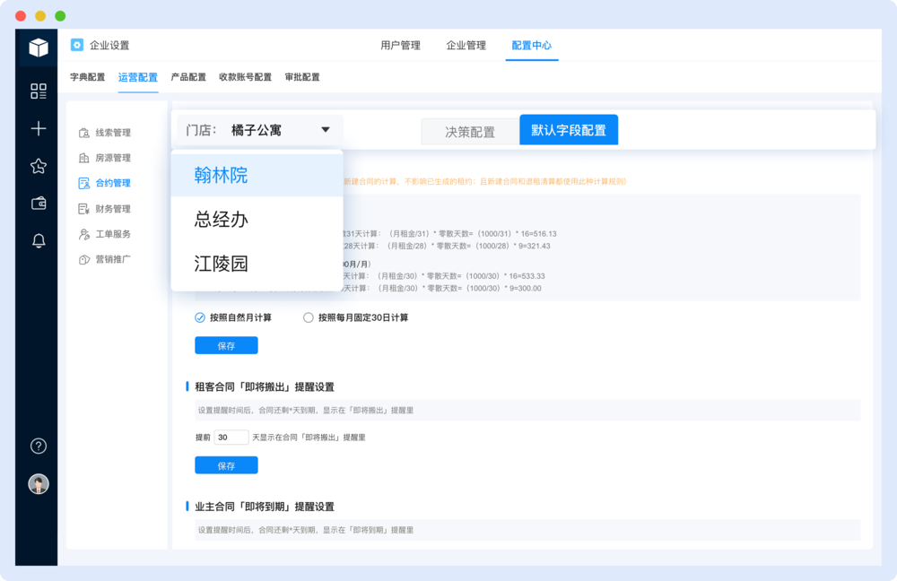897x581 pixels.
Task: Click the macOS yellow minimize button
Action: [40, 15]
